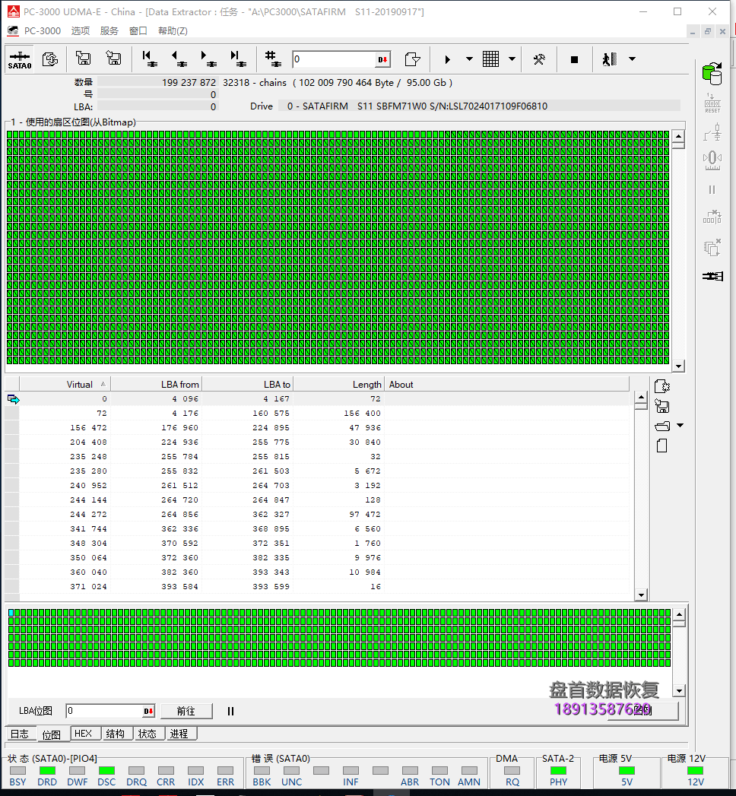Stop the process with the square icon
This screenshot has height=796, width=736.
pyautogui.click(x=574, y=59)
